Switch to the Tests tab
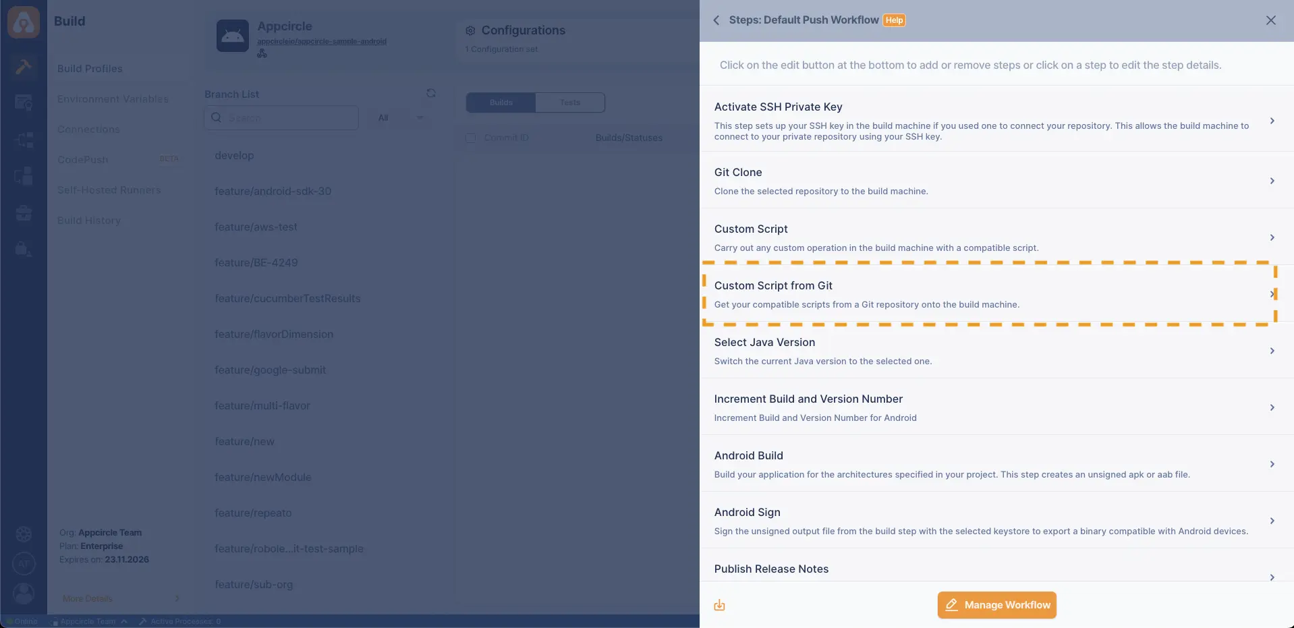Viewport: 1294px width, 628px height. [x=570, y=103]
